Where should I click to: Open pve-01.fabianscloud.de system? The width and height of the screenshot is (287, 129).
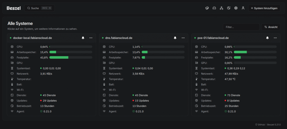pyautogui.click(x=213, y=38)
